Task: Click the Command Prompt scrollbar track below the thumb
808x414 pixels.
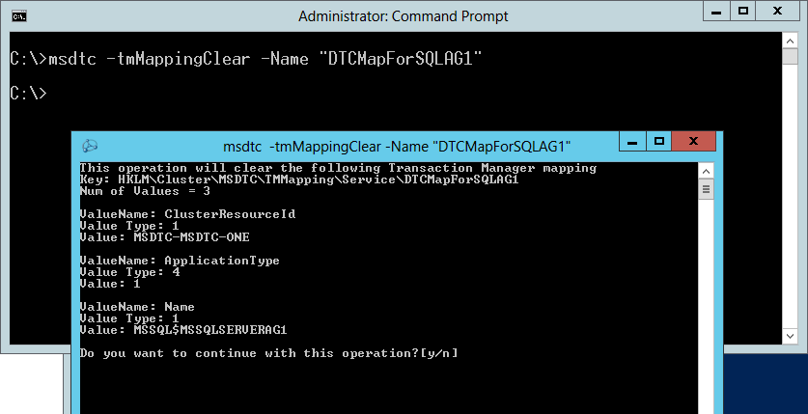Action: (790, 196)
